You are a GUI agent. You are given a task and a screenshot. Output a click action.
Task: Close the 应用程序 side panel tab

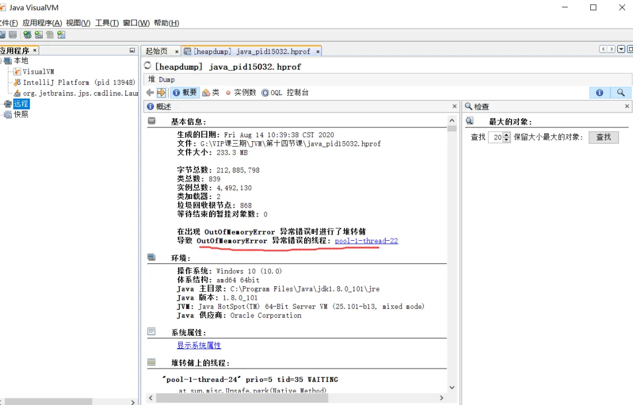pyautogui.click(x=35, y=50)
